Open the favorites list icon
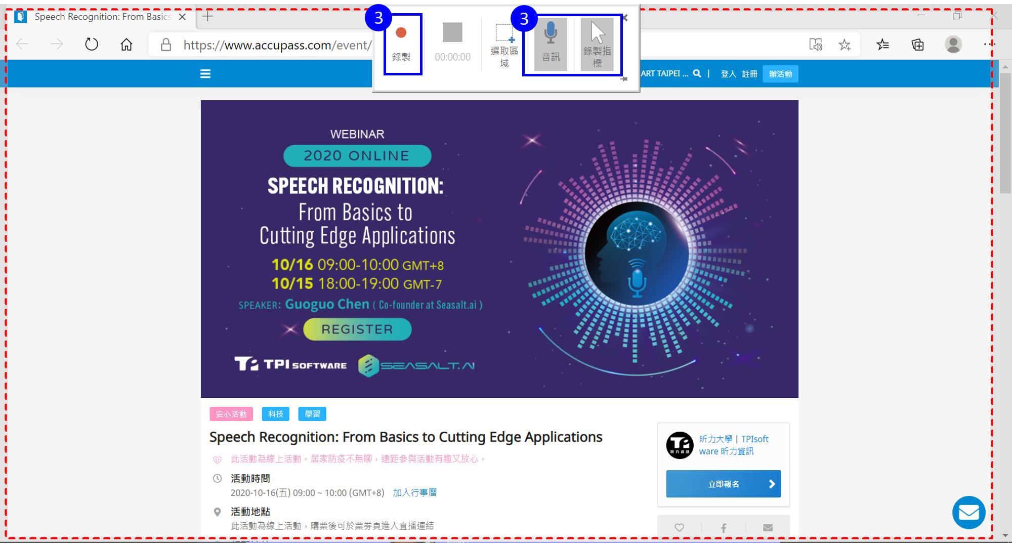The image size is (1012, 543). [x=882, y=45]
